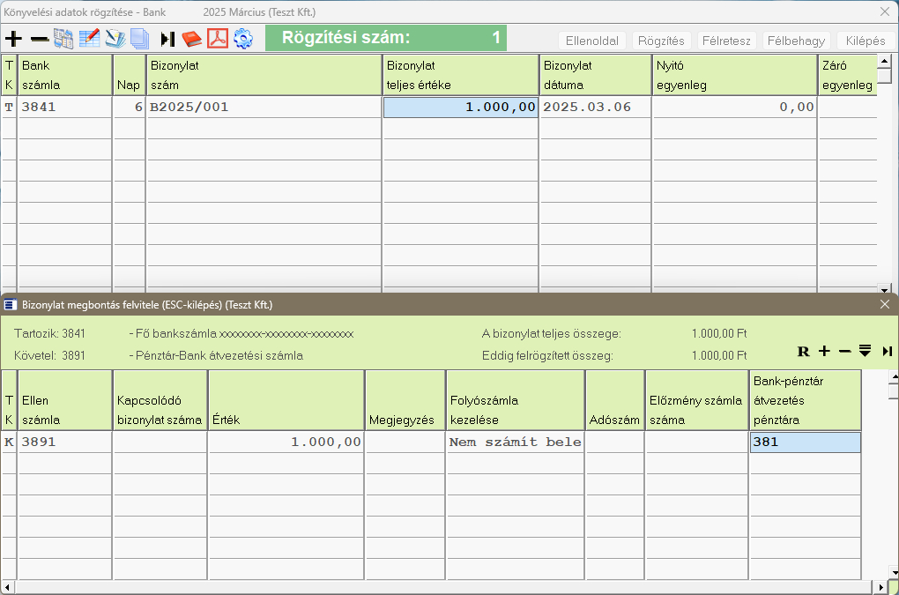Open settings via the blue gear icon
This screenshot has height=595, width=899.
tap(243, 39)
